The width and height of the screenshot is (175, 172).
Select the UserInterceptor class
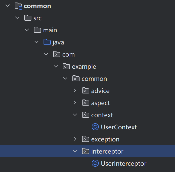(x=124, y=163)
